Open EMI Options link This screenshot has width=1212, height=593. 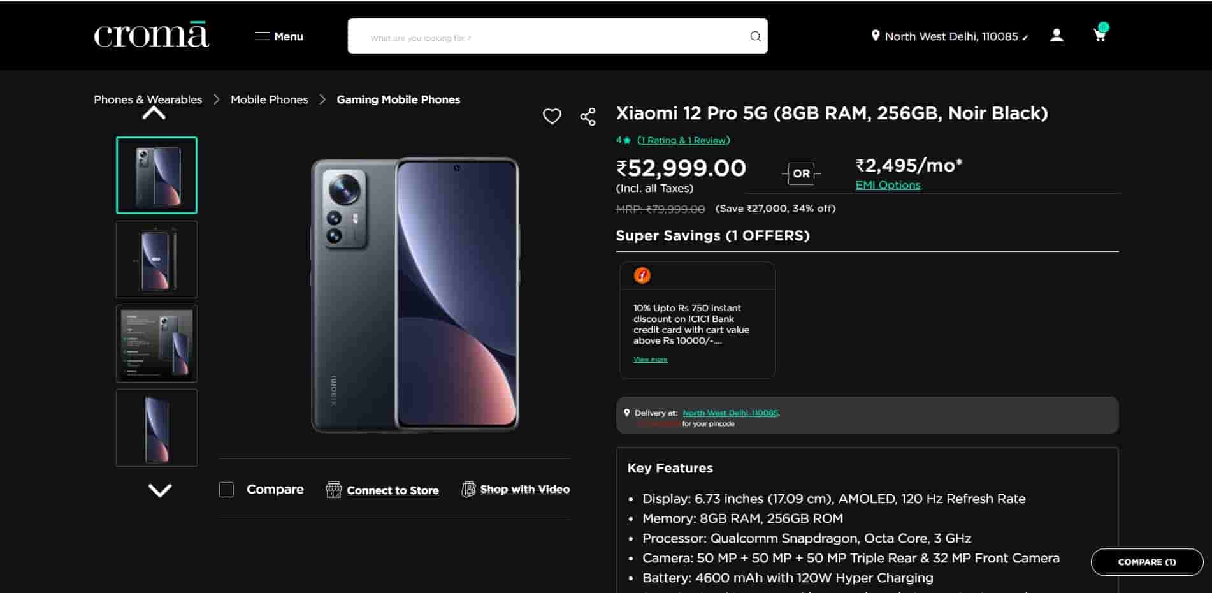click(888, 185)
